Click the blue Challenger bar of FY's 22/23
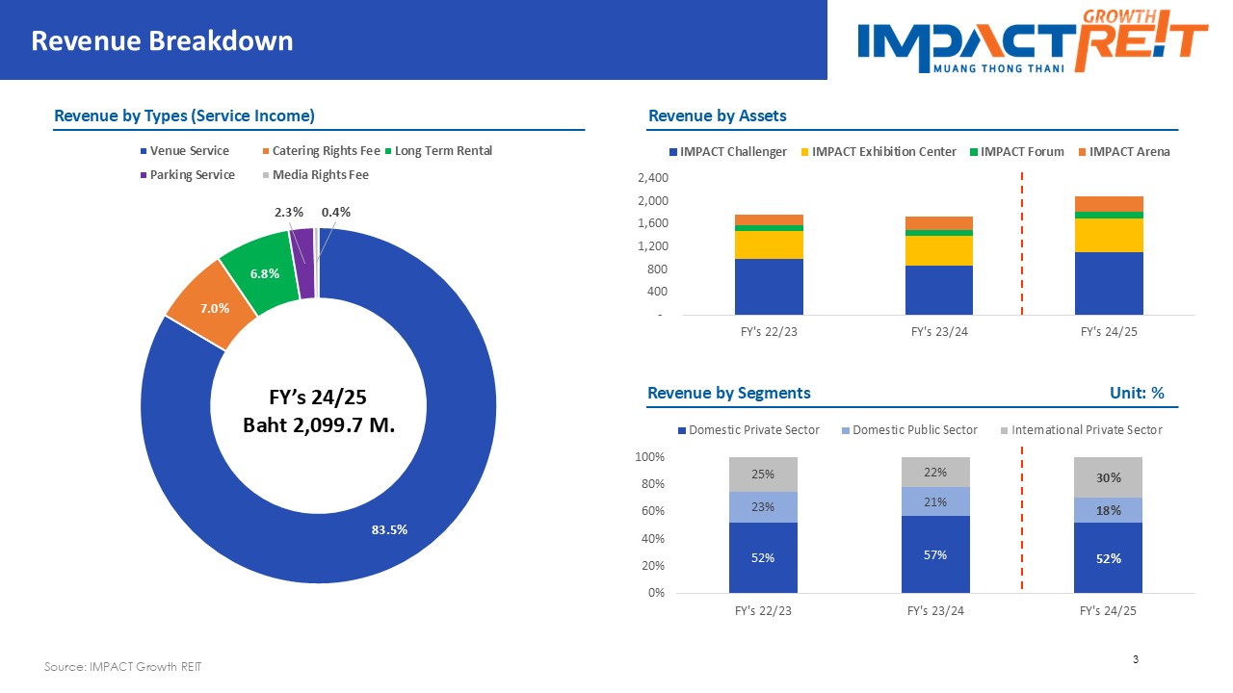The image size is (1233, 693). tap(768, 287)
